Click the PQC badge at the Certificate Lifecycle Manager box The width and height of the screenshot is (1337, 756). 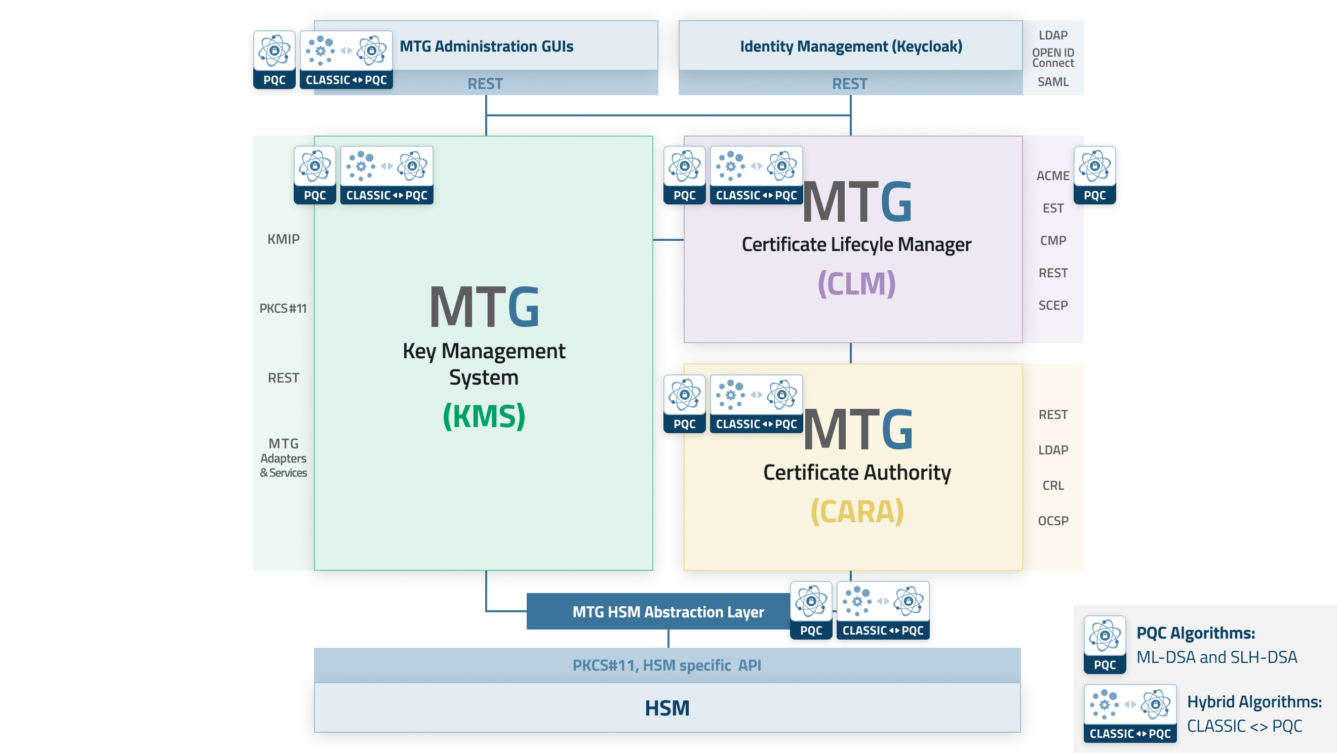pyautogui.click(x=684, y=175)
